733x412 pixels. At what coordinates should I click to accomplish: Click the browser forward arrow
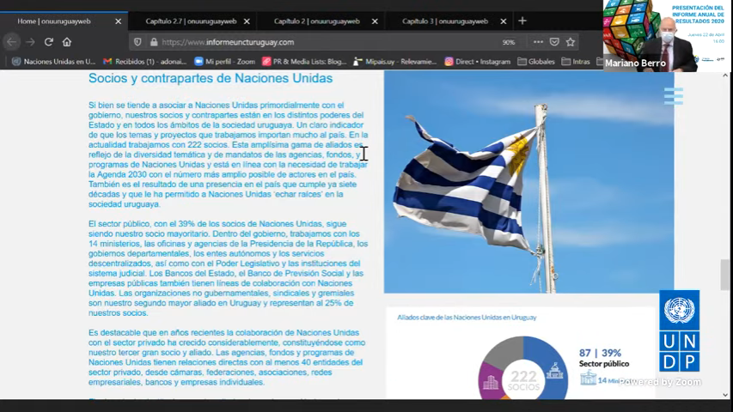click(30, 42)
